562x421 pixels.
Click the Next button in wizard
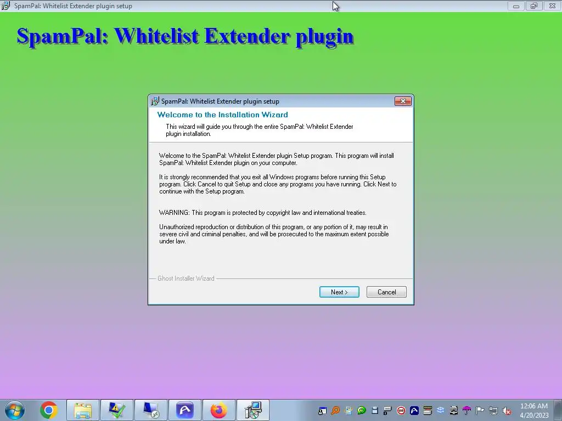pyautogui.click(x=339, y=292)
